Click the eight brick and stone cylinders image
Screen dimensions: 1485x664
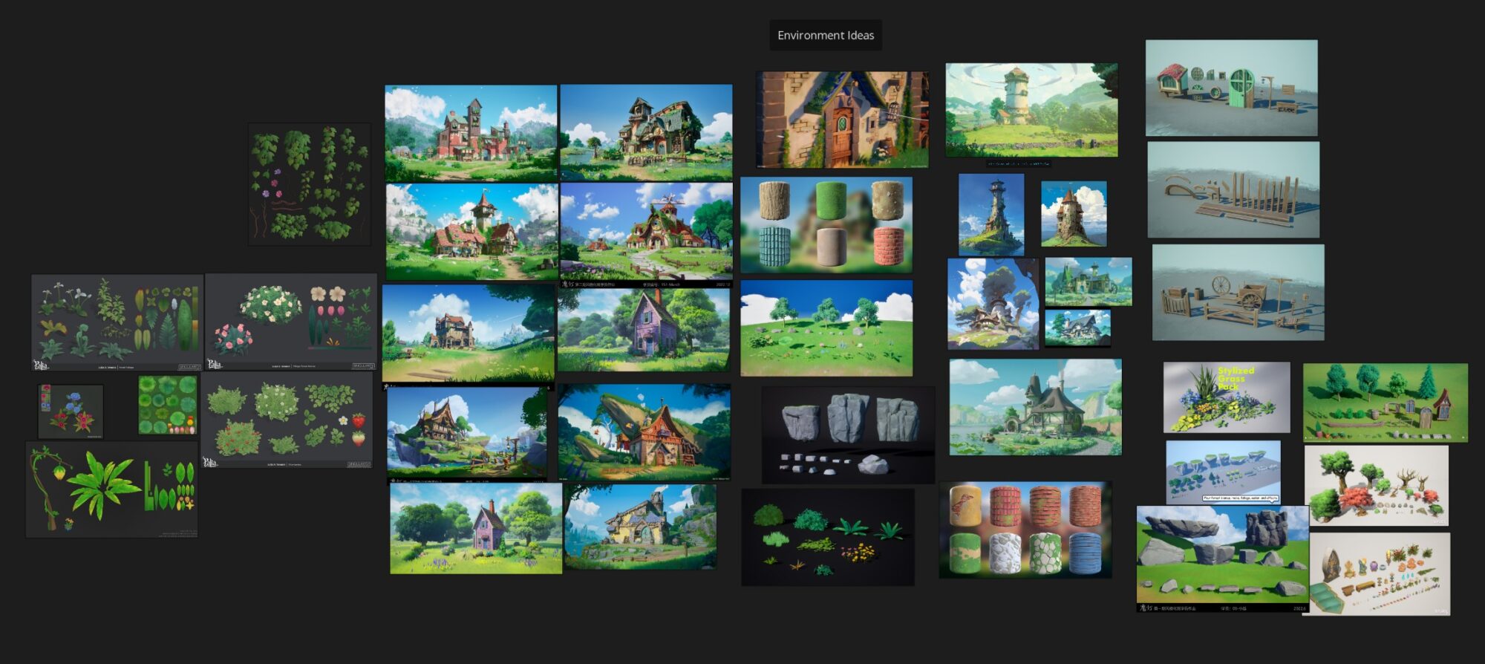[1025, 530]
